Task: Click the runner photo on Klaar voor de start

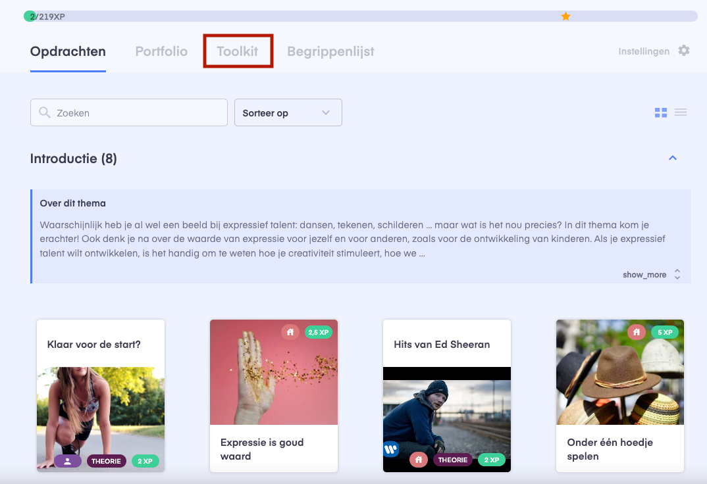Action: click(x=101, y=419)
